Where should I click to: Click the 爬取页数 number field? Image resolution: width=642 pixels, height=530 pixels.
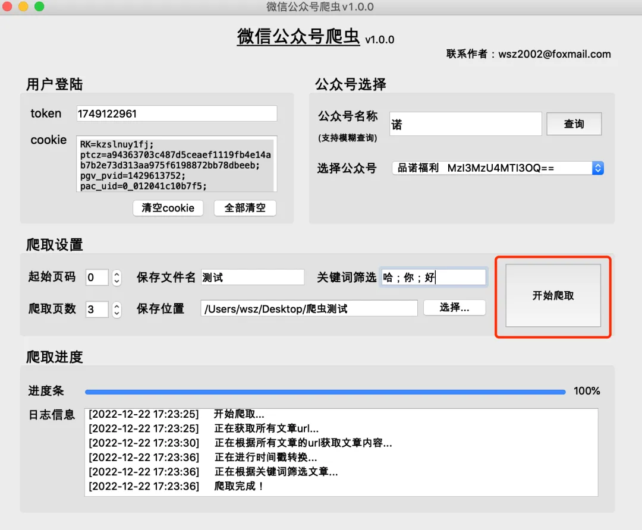[97, 309]
